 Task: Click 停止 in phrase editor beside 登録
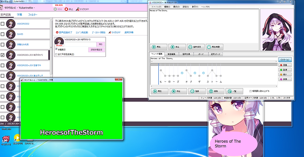tap(178, 91)
